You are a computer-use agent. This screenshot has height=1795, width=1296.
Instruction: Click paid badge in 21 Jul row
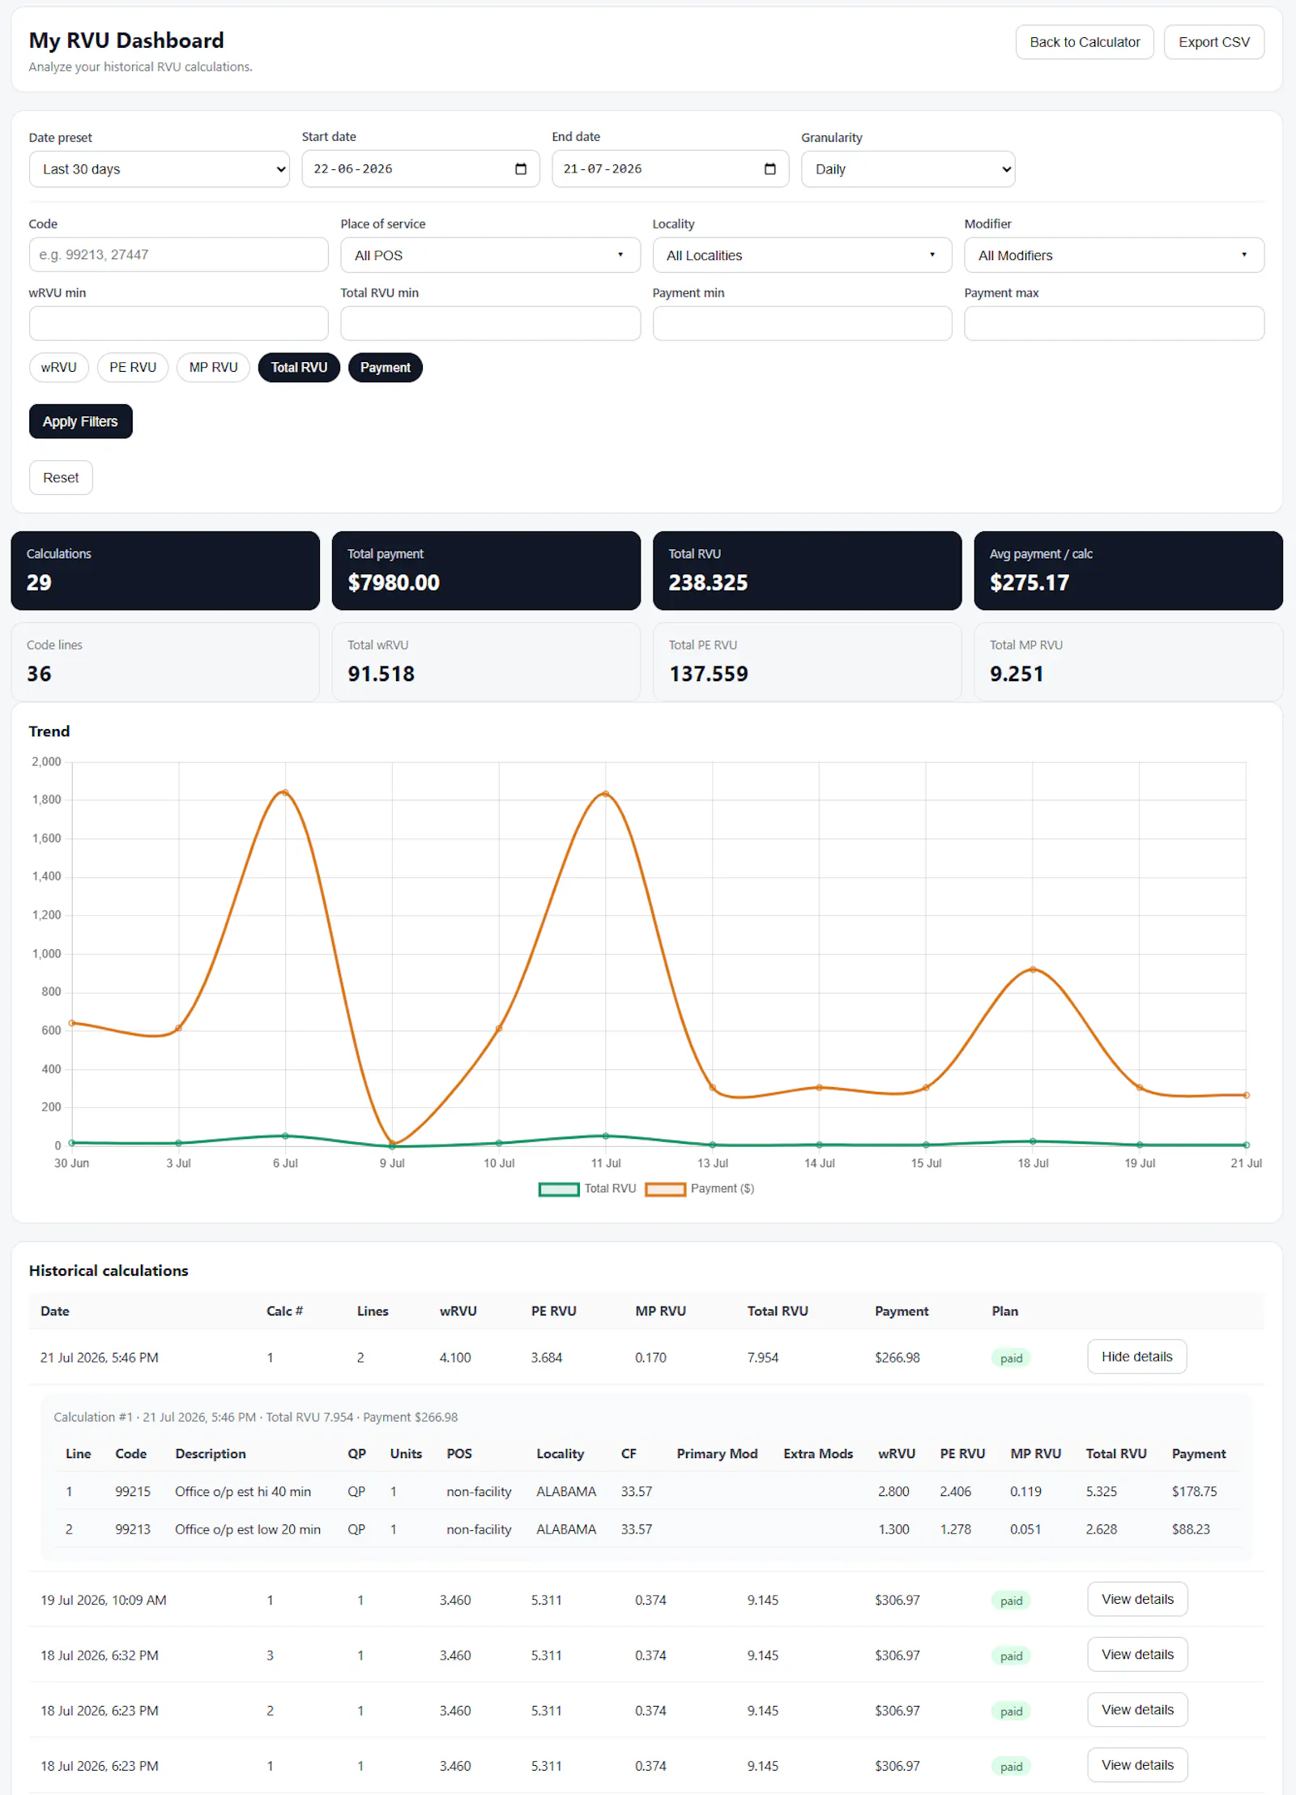[x=1011, y=1358]
